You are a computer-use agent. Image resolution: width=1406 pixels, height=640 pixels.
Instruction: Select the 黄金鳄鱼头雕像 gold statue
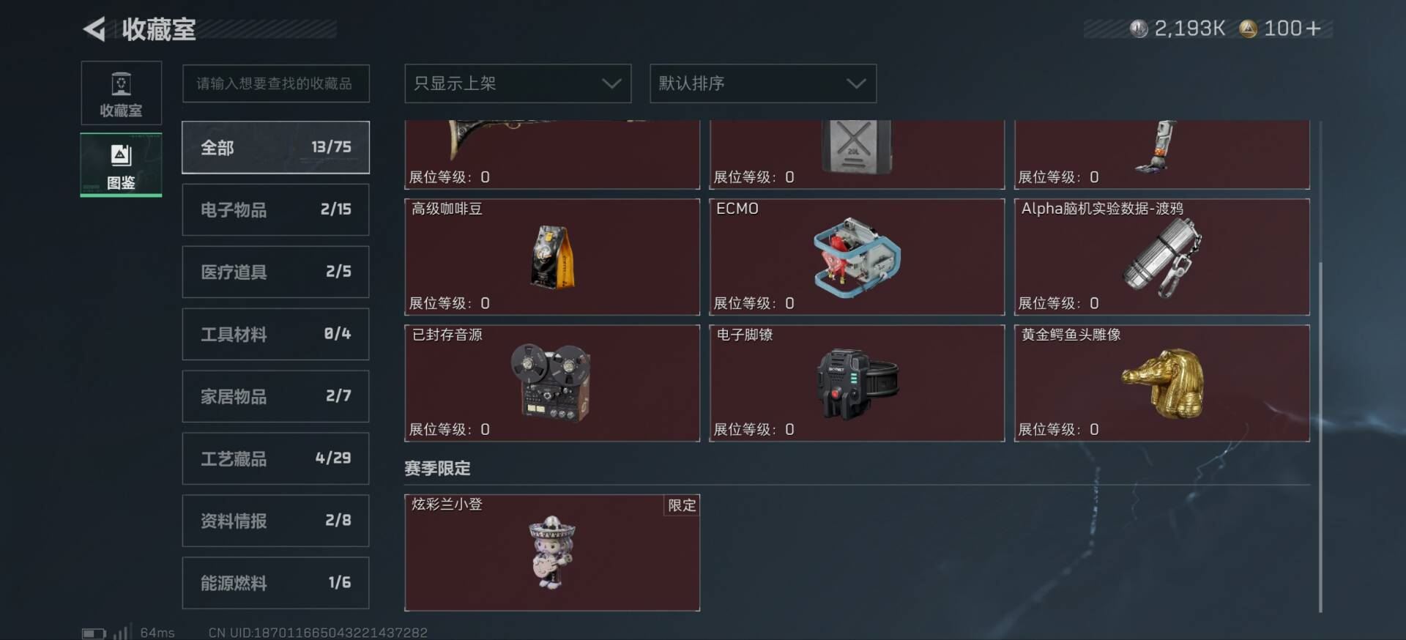[1161, 383]
